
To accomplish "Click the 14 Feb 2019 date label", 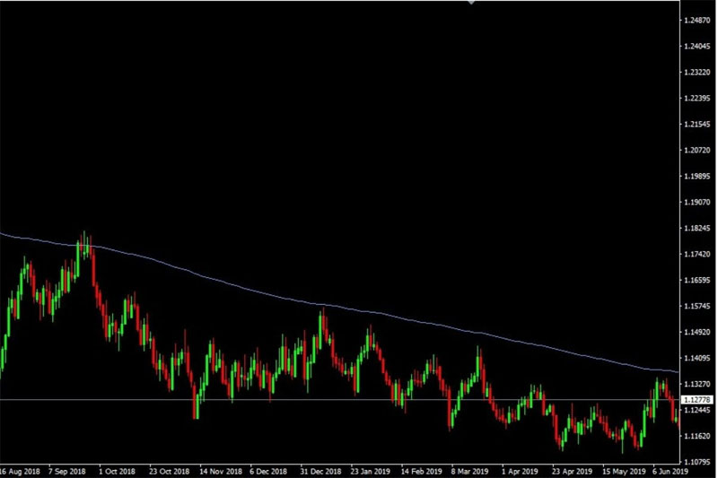I will pyautogui.click(x=422, y=472).
